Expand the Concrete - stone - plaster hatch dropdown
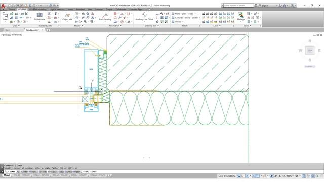This screenshot has height=182, width=324. 186,18
